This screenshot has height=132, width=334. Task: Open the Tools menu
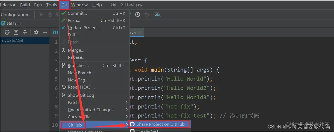pyautogui.click(x=52, y=5)
